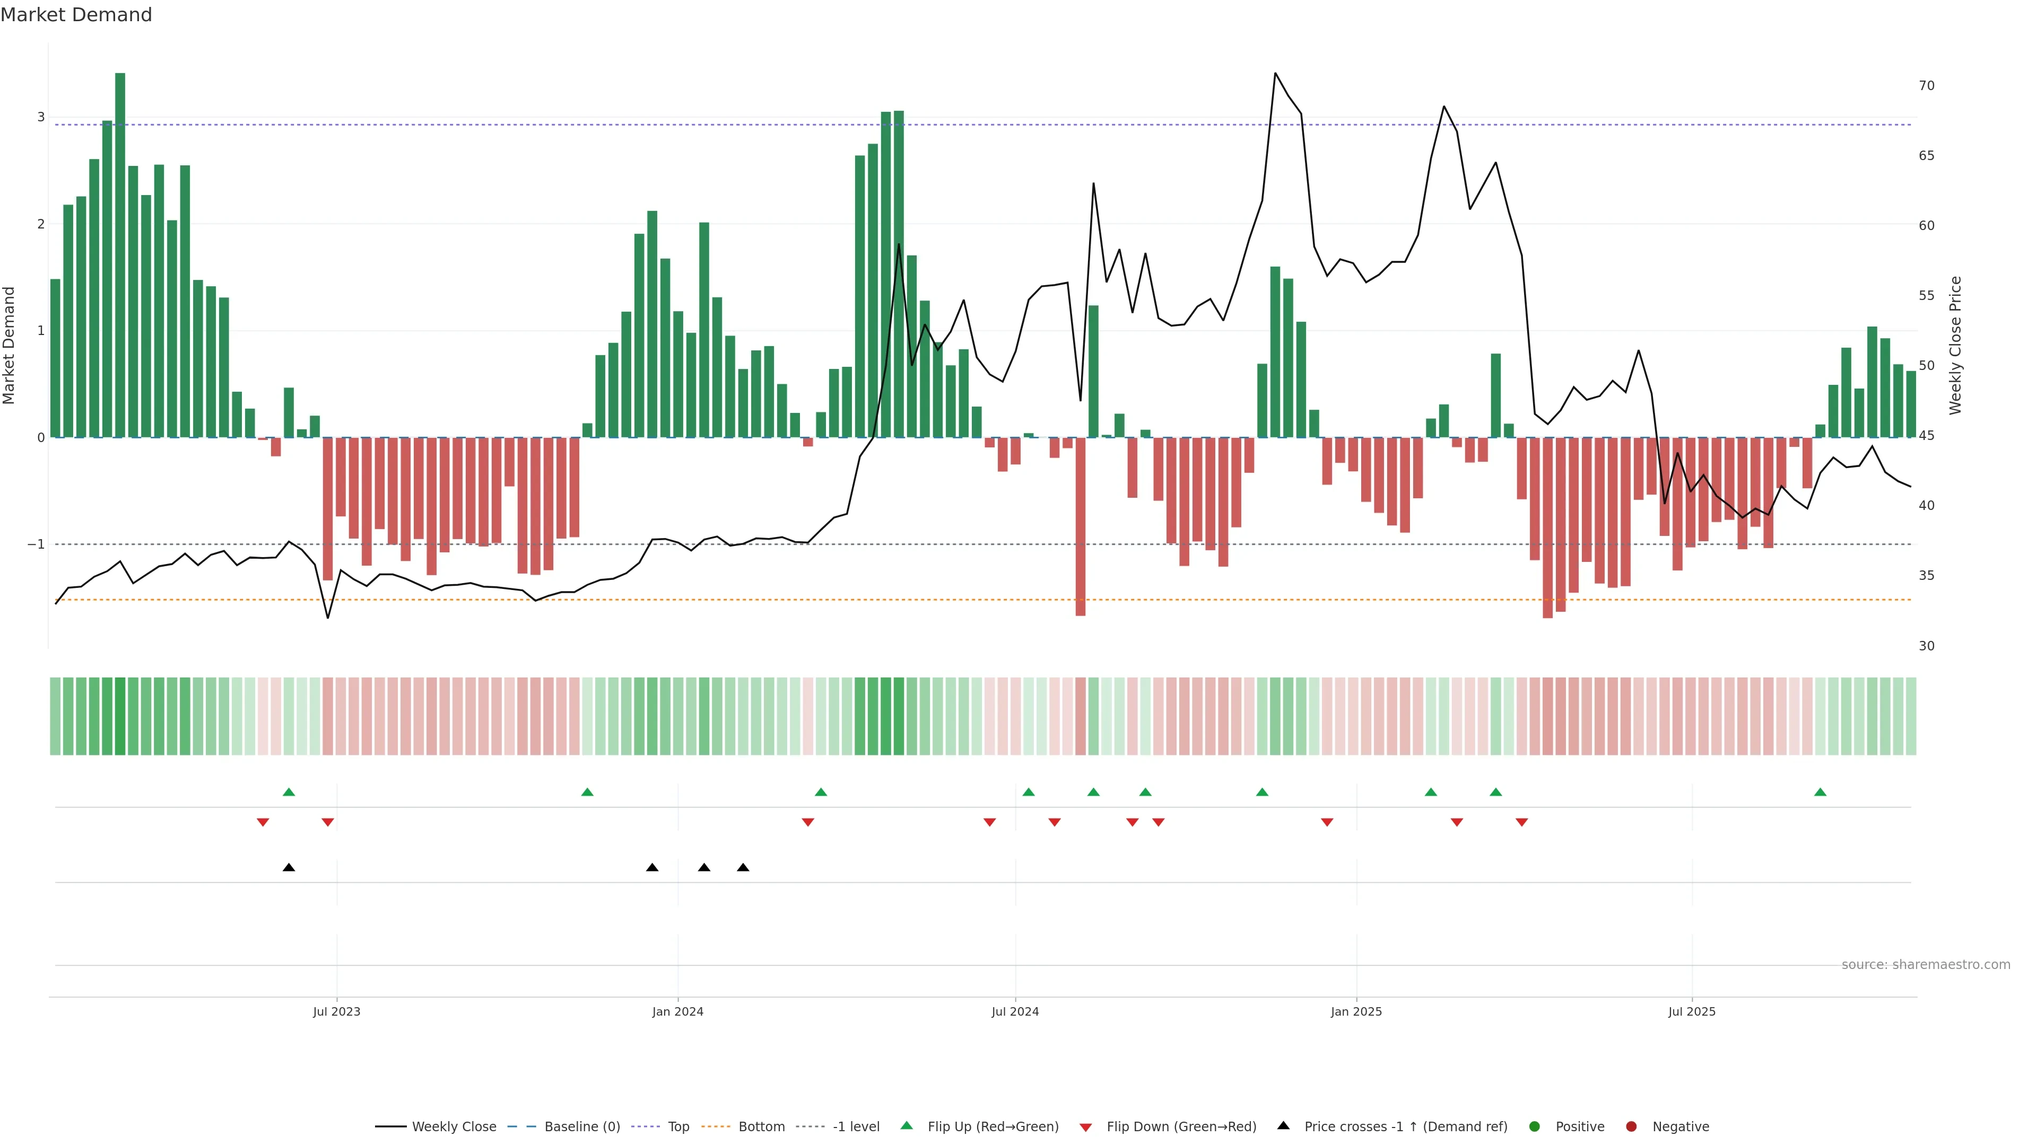The image size is (2037, 1145).
Task: Click the last green flip-up marker after Jul 2025
Action: tap(1821, 792)
